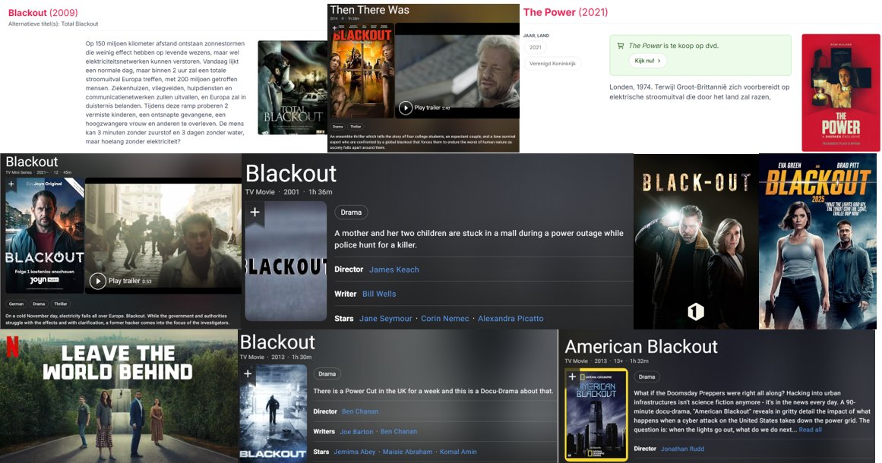The height and width of the screenshot is (463, 882).
Task: Click the Verenigd Koninkrijk country chip
Action: tap(552, 64)
